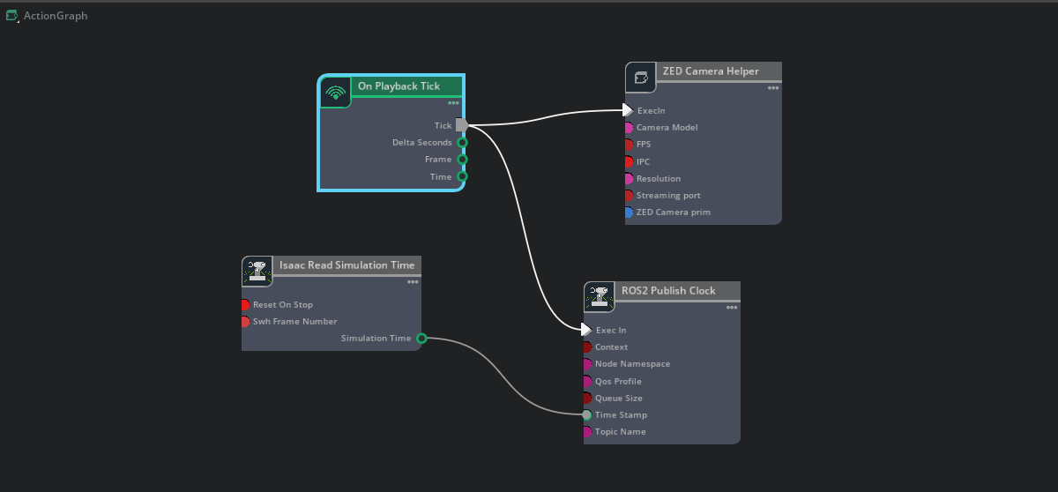Click the Topic Name input port

pyautogui.click(x=586, y=432)
